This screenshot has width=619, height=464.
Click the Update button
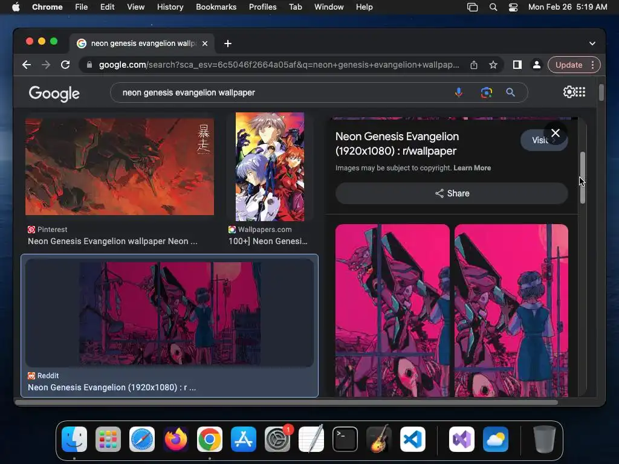tap(569, 65)
